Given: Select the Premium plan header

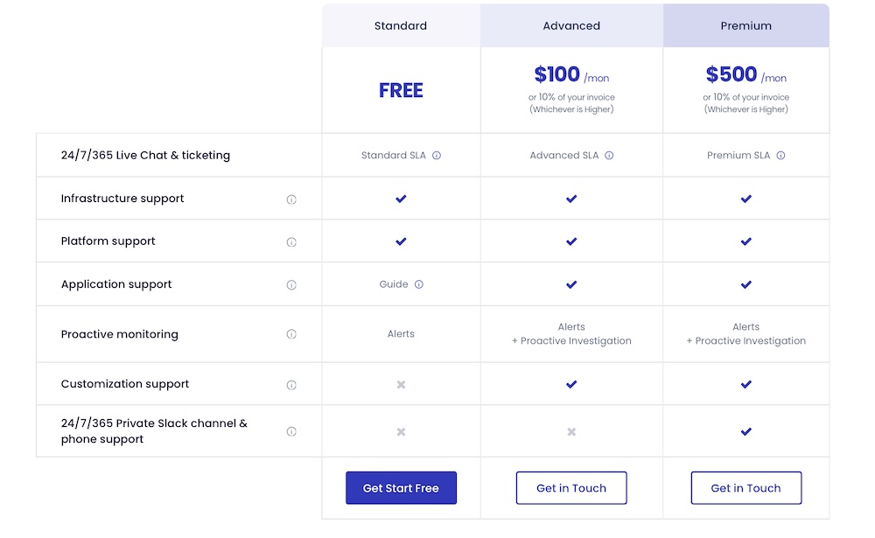Looking at the screenshot, I should coord(746,25).
